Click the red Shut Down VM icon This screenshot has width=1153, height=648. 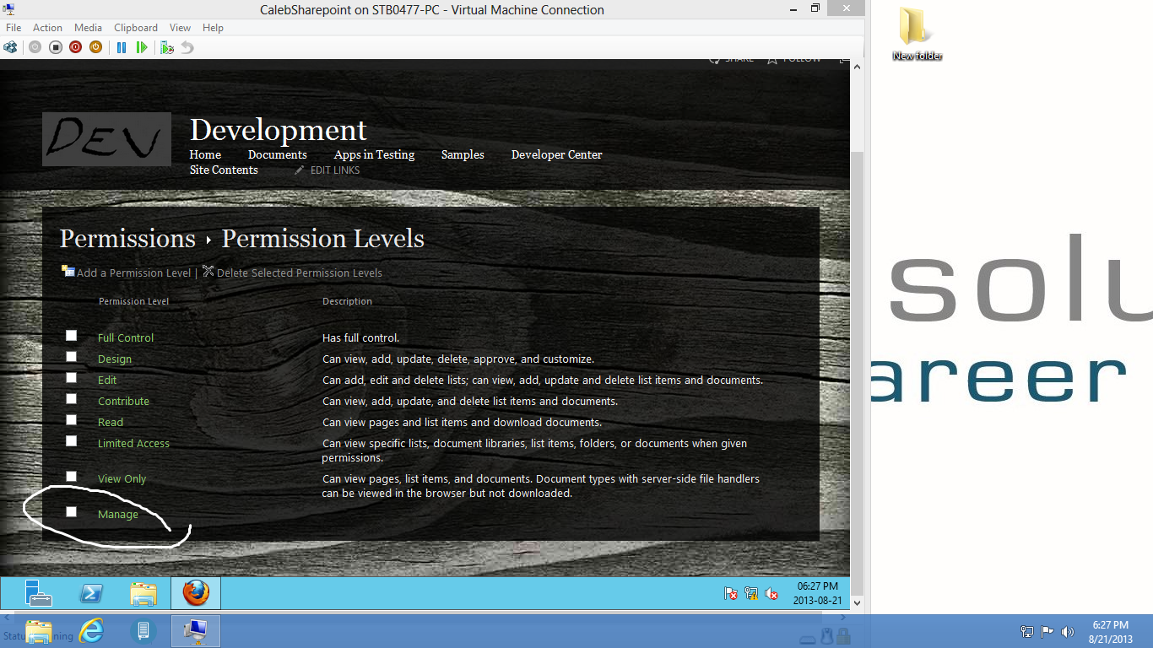tap(76, 47)
